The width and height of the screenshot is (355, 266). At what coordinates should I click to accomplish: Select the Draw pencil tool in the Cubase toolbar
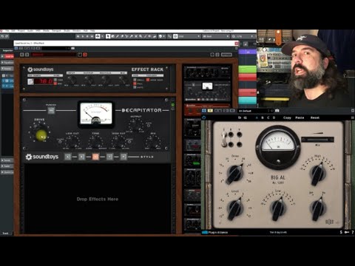tap(118, 36)
